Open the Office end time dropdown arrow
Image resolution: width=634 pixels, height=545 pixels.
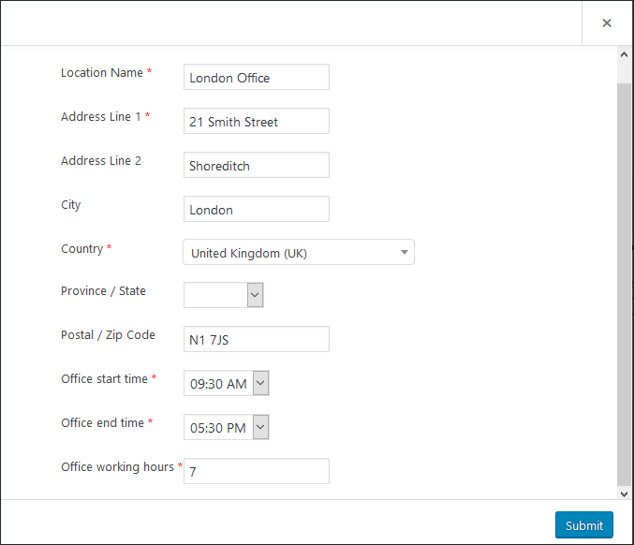coord(260,427)
